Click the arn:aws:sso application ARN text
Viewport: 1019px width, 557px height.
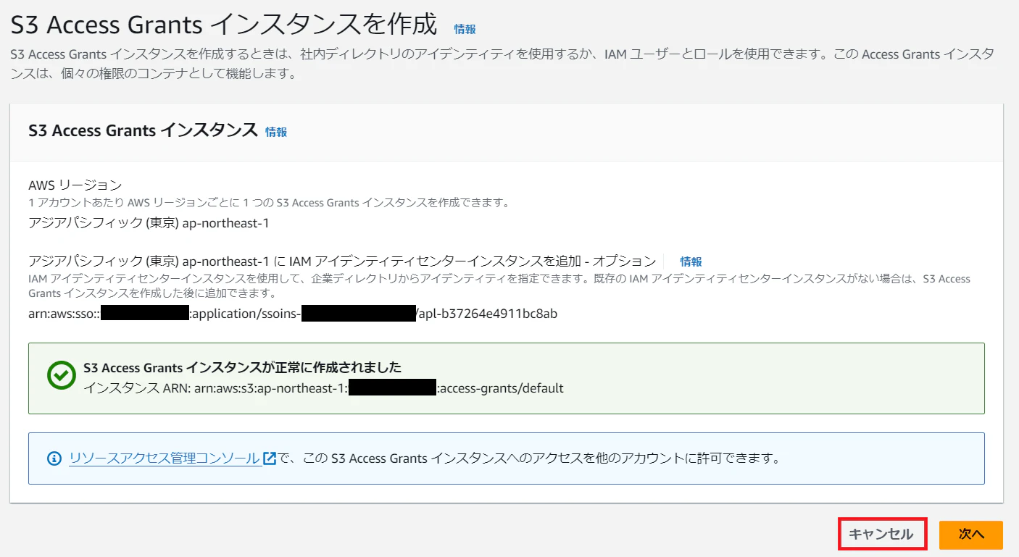[293, 314]
